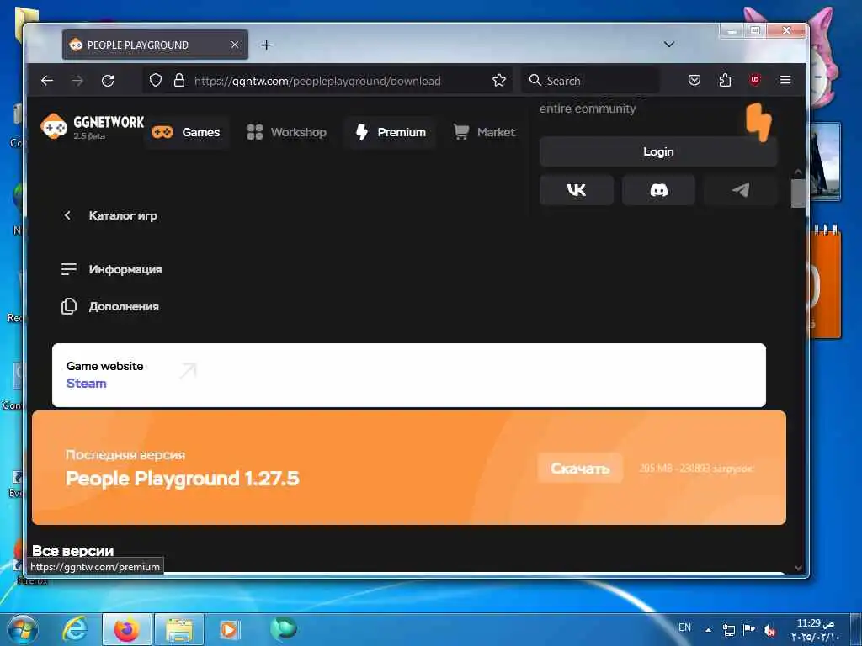
Task: Open the VK social link
Action: point(576,190)
